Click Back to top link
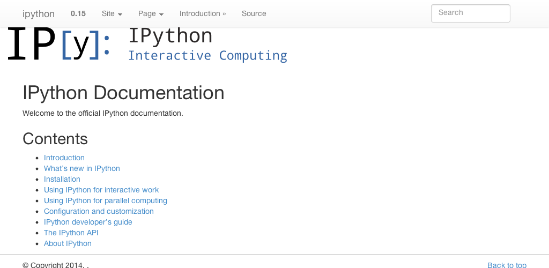The image size is (549, 268). coord(507,265)
